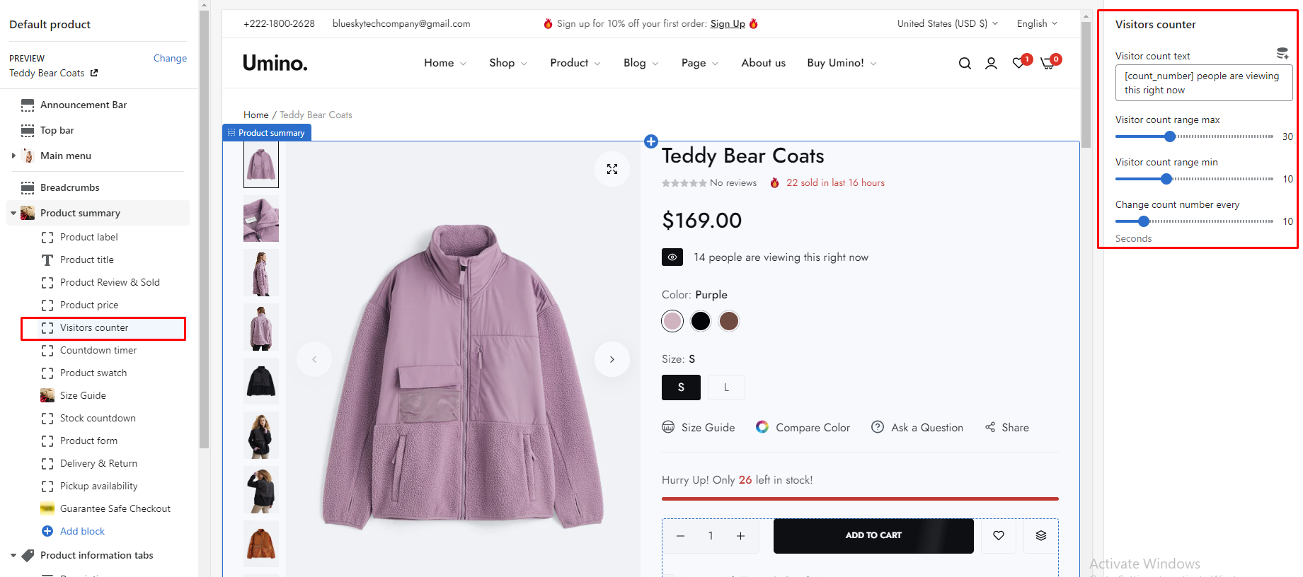
Task: Click the ADD TO CART button
Action: point(873,535)
